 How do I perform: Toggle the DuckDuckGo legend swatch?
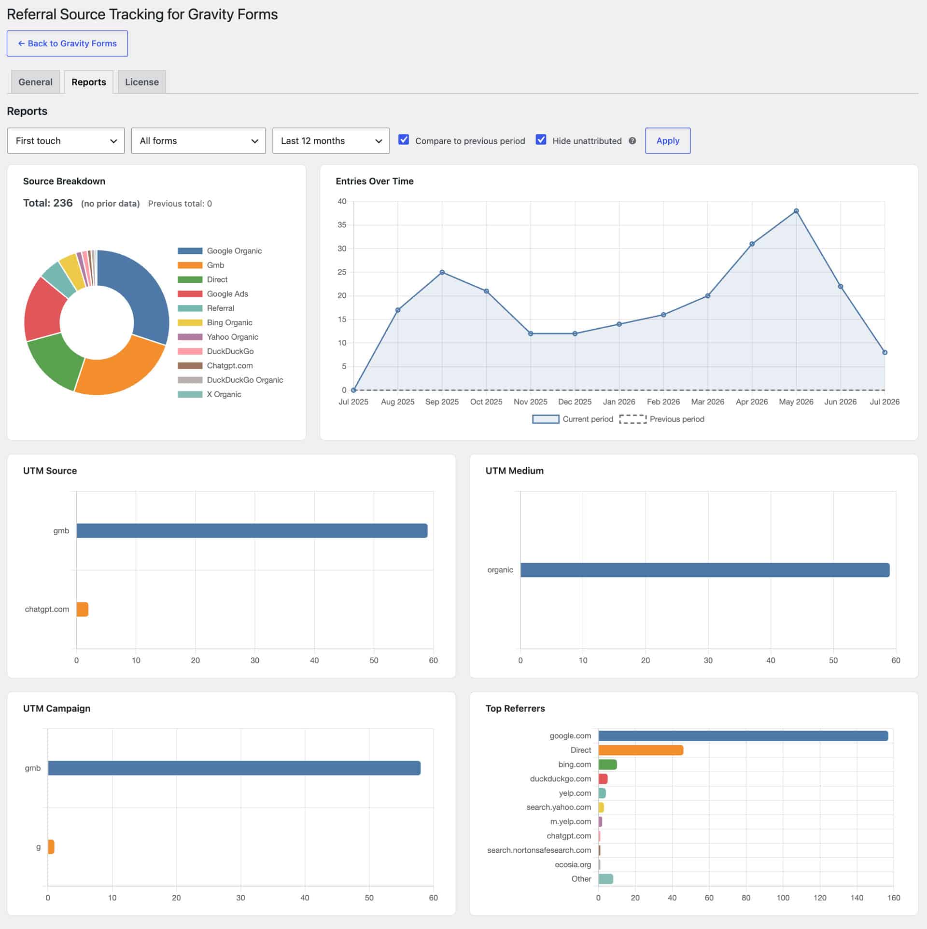pyautogui.click(x=190, y=351)
